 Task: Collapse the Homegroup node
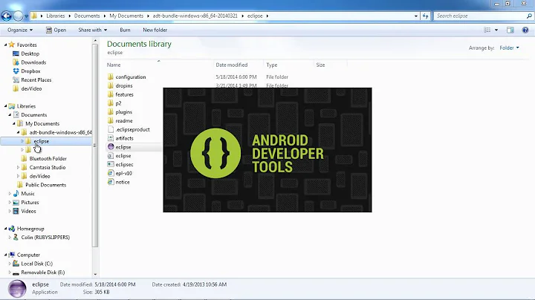[5, 229]
